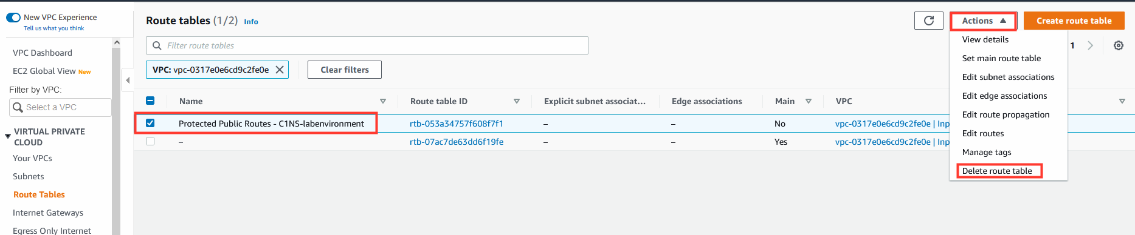Image resolution: width=1135 pixels, height=235 pixels.
Task: Remove the VPC filter chip
Action: (x=280, y=70)
